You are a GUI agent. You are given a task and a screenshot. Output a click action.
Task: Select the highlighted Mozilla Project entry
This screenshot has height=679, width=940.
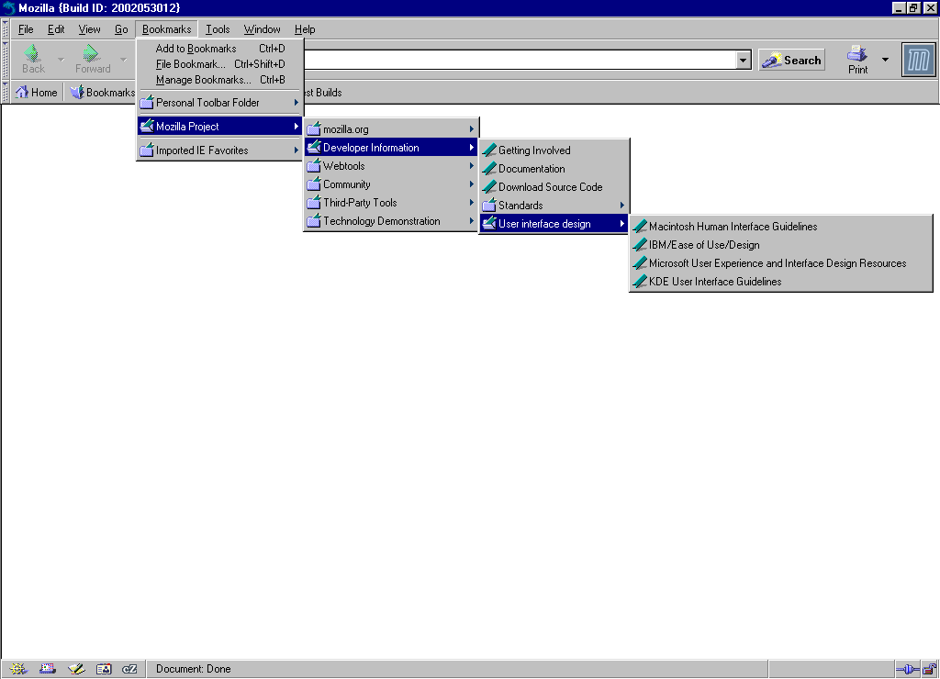(x=220, y=127)
